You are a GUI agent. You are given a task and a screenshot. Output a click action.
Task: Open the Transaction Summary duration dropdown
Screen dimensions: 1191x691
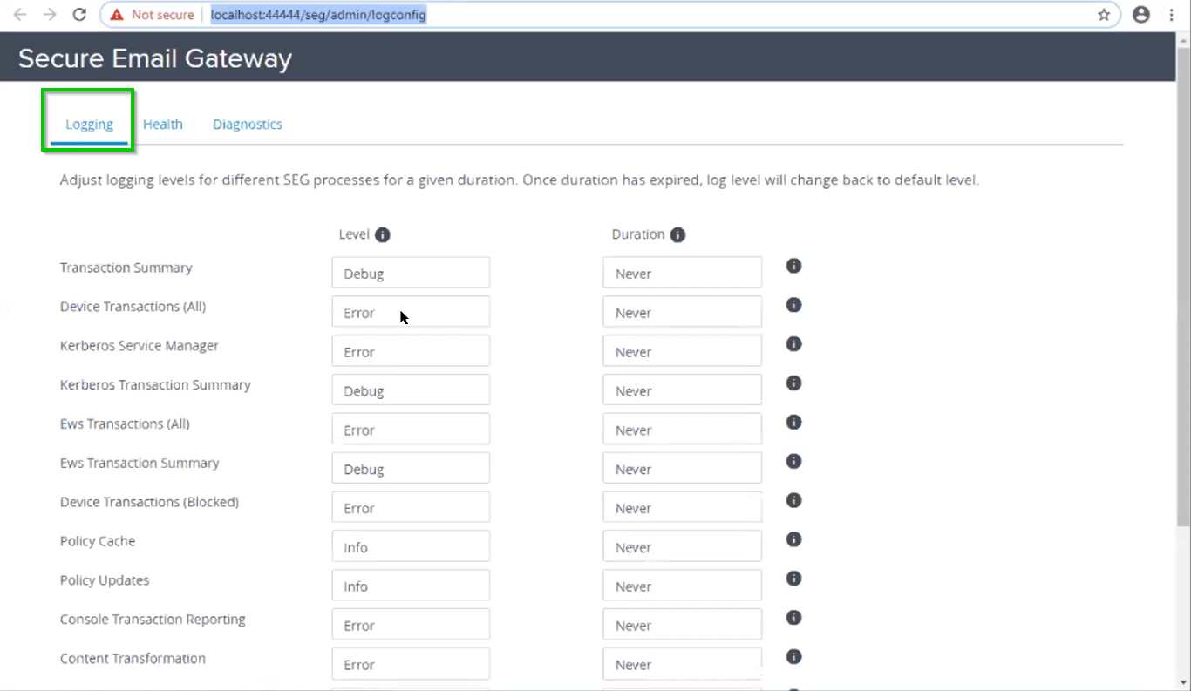pyautogui.click(x=682, y=272)
